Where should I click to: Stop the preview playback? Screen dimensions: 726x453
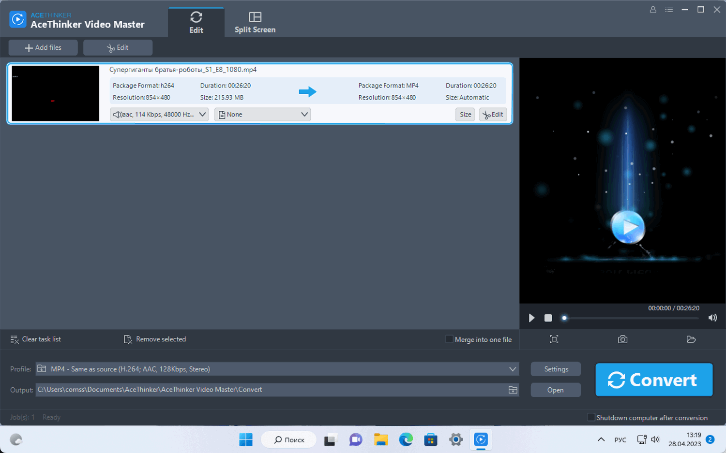[x=548, y=318]
